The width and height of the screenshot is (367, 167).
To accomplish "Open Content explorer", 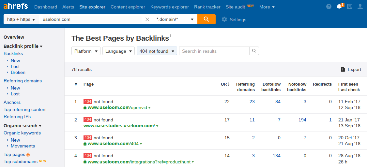I will click(x=128, y=7).
